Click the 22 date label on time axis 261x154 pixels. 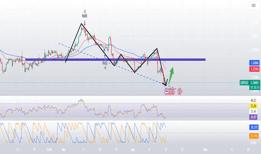(182, 150)
